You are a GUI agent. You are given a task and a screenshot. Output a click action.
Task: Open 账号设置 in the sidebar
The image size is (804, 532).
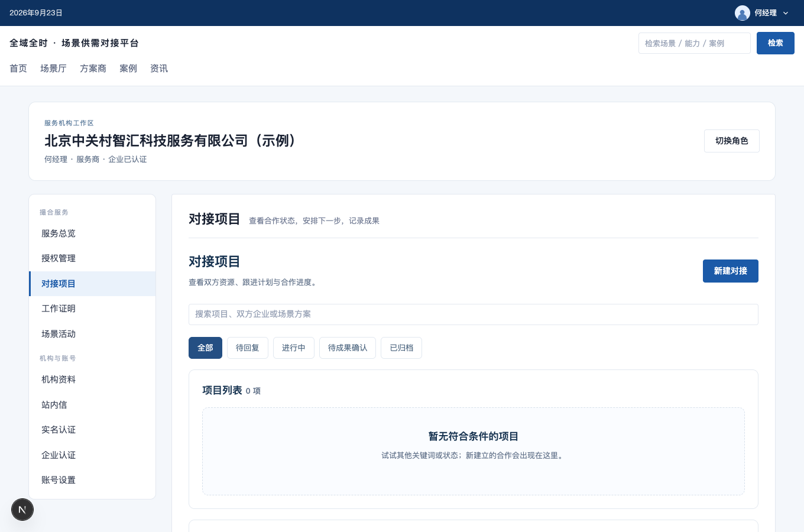pyautogui.click(x=92, y=480)
